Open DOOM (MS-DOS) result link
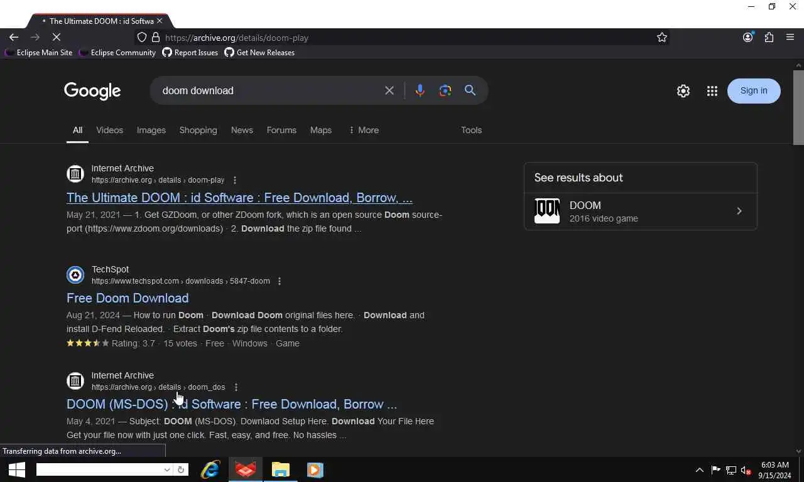804x482 pixels. pos(232,404)
